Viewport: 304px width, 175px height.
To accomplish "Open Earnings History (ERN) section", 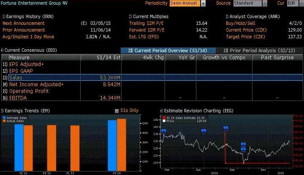I will click(x=28, y=16).
